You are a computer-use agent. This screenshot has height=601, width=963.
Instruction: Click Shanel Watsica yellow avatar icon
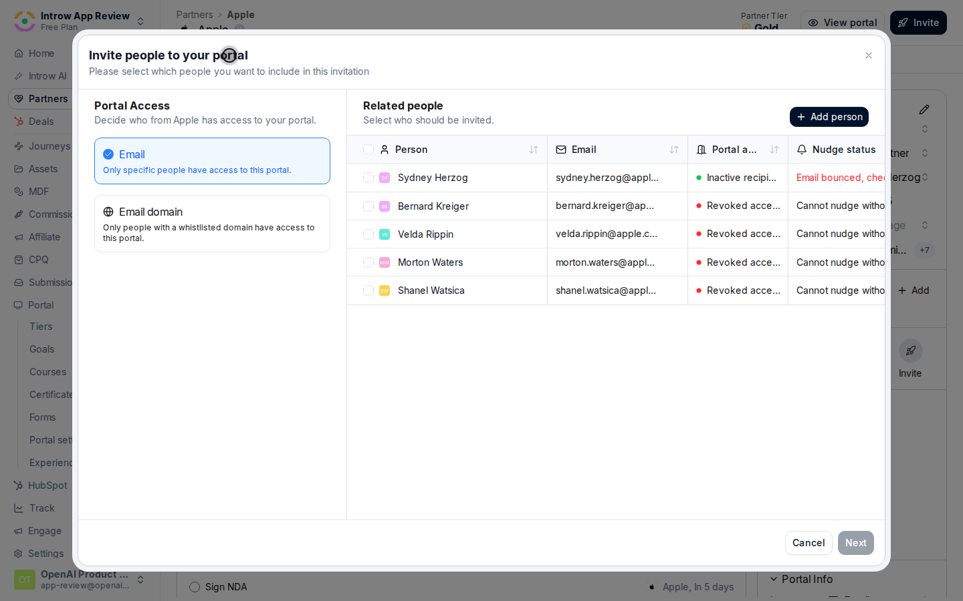tap(385, 290)
